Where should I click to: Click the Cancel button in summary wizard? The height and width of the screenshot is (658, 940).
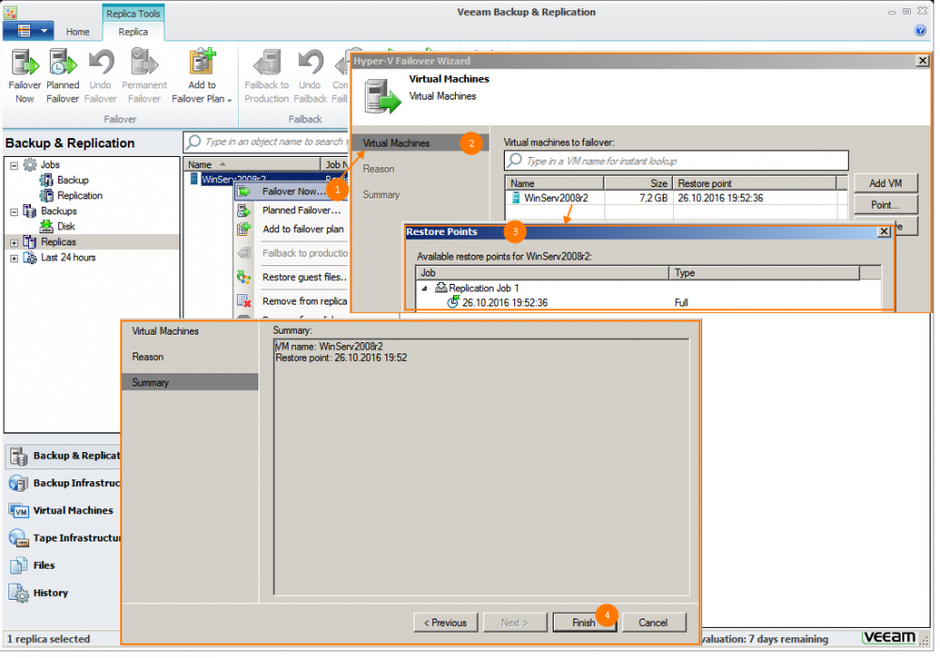coord(653,623)
